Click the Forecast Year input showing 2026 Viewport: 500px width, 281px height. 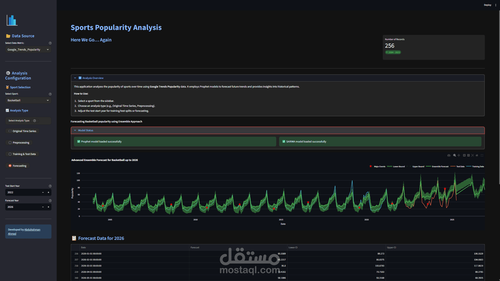(x=23, y=207)
